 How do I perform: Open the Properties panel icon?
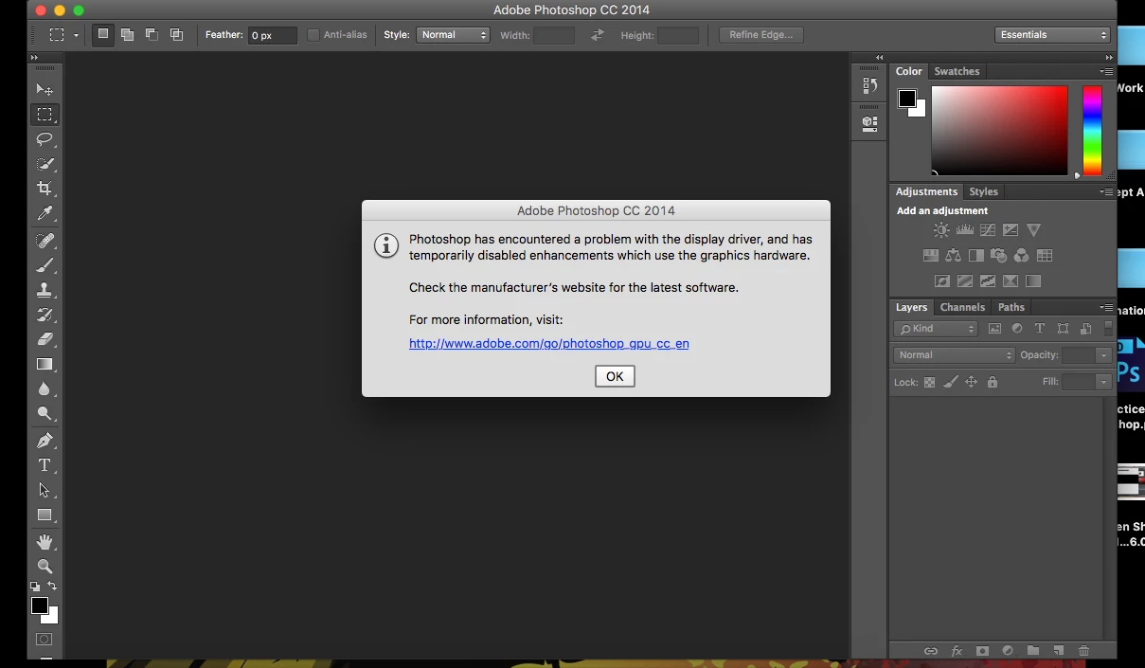869,123
